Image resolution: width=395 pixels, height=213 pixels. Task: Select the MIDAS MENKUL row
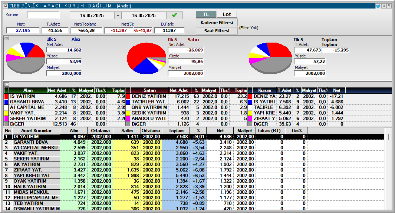coord(194,192)
